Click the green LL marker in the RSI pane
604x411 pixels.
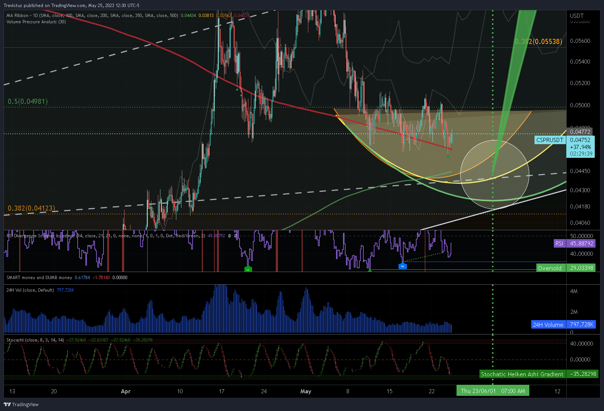248,269
